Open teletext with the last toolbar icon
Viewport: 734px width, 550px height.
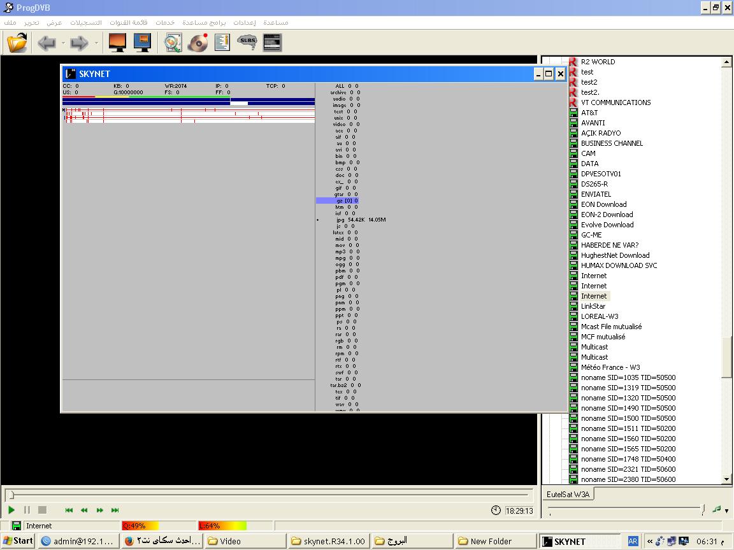coord(272,43)
